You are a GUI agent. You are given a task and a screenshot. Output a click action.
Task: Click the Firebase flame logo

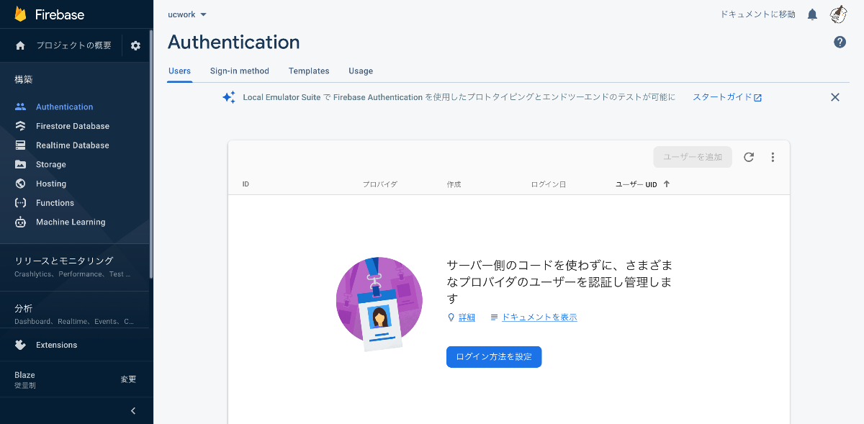(20, 14)
